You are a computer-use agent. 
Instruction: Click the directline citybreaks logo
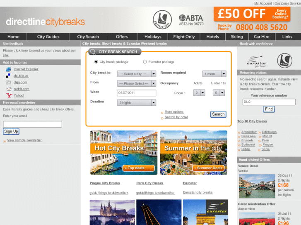pos(45,21)
